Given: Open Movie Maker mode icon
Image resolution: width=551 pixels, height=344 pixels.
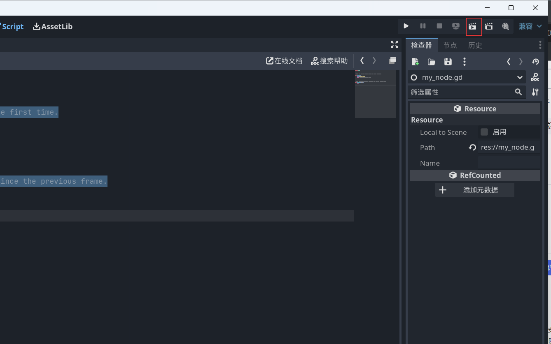Looking at the screenshot, I should click(x=505, y=26).
